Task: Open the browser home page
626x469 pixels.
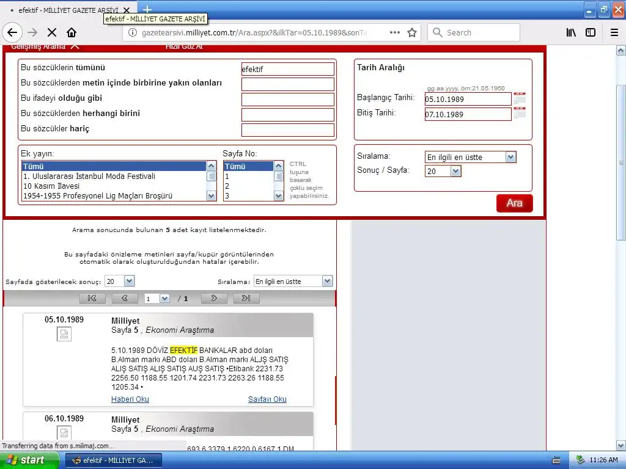Action: (x=72, y=33)
